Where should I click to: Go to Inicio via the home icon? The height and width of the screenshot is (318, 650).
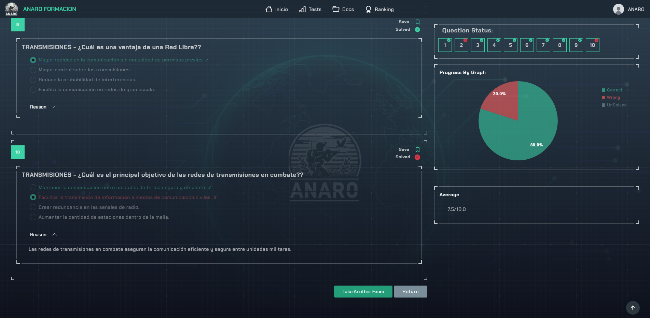pos(269,9)
